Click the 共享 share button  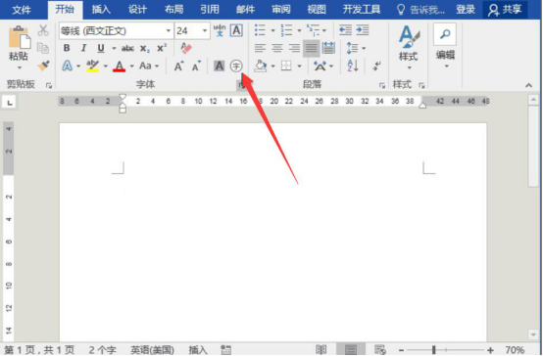coord(505,10)
